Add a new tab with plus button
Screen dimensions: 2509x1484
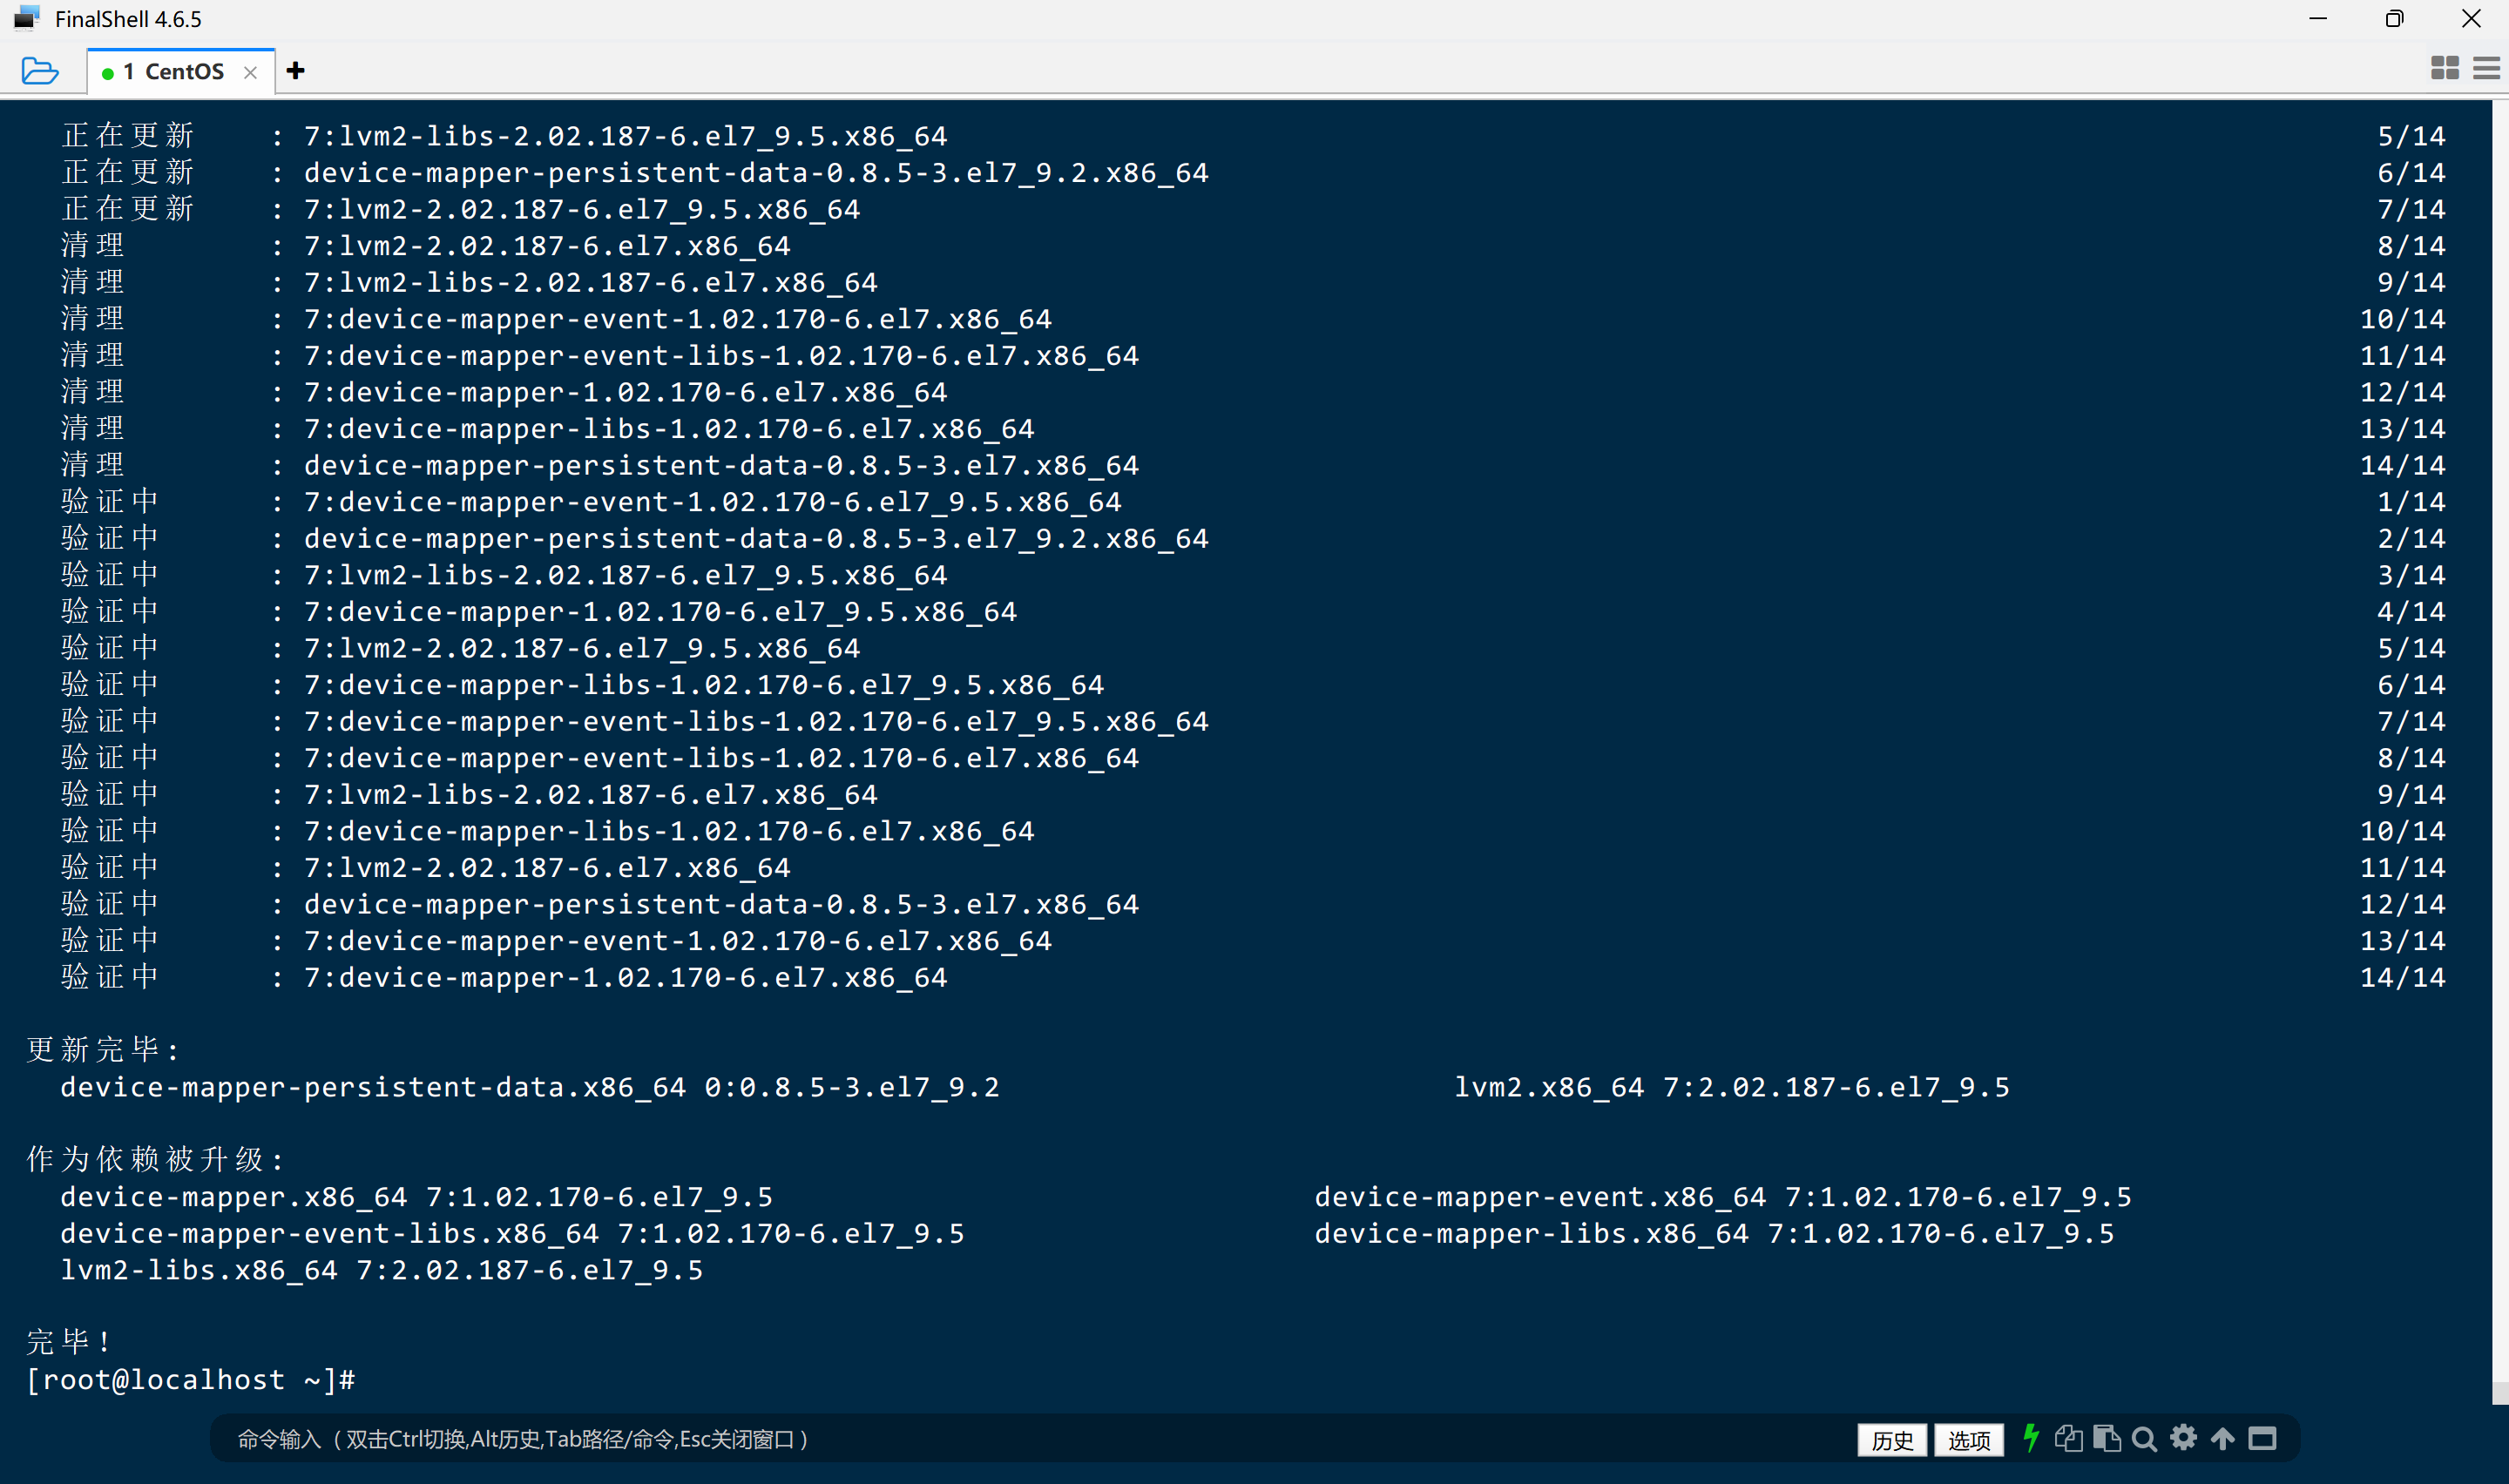tap(295, 71)
